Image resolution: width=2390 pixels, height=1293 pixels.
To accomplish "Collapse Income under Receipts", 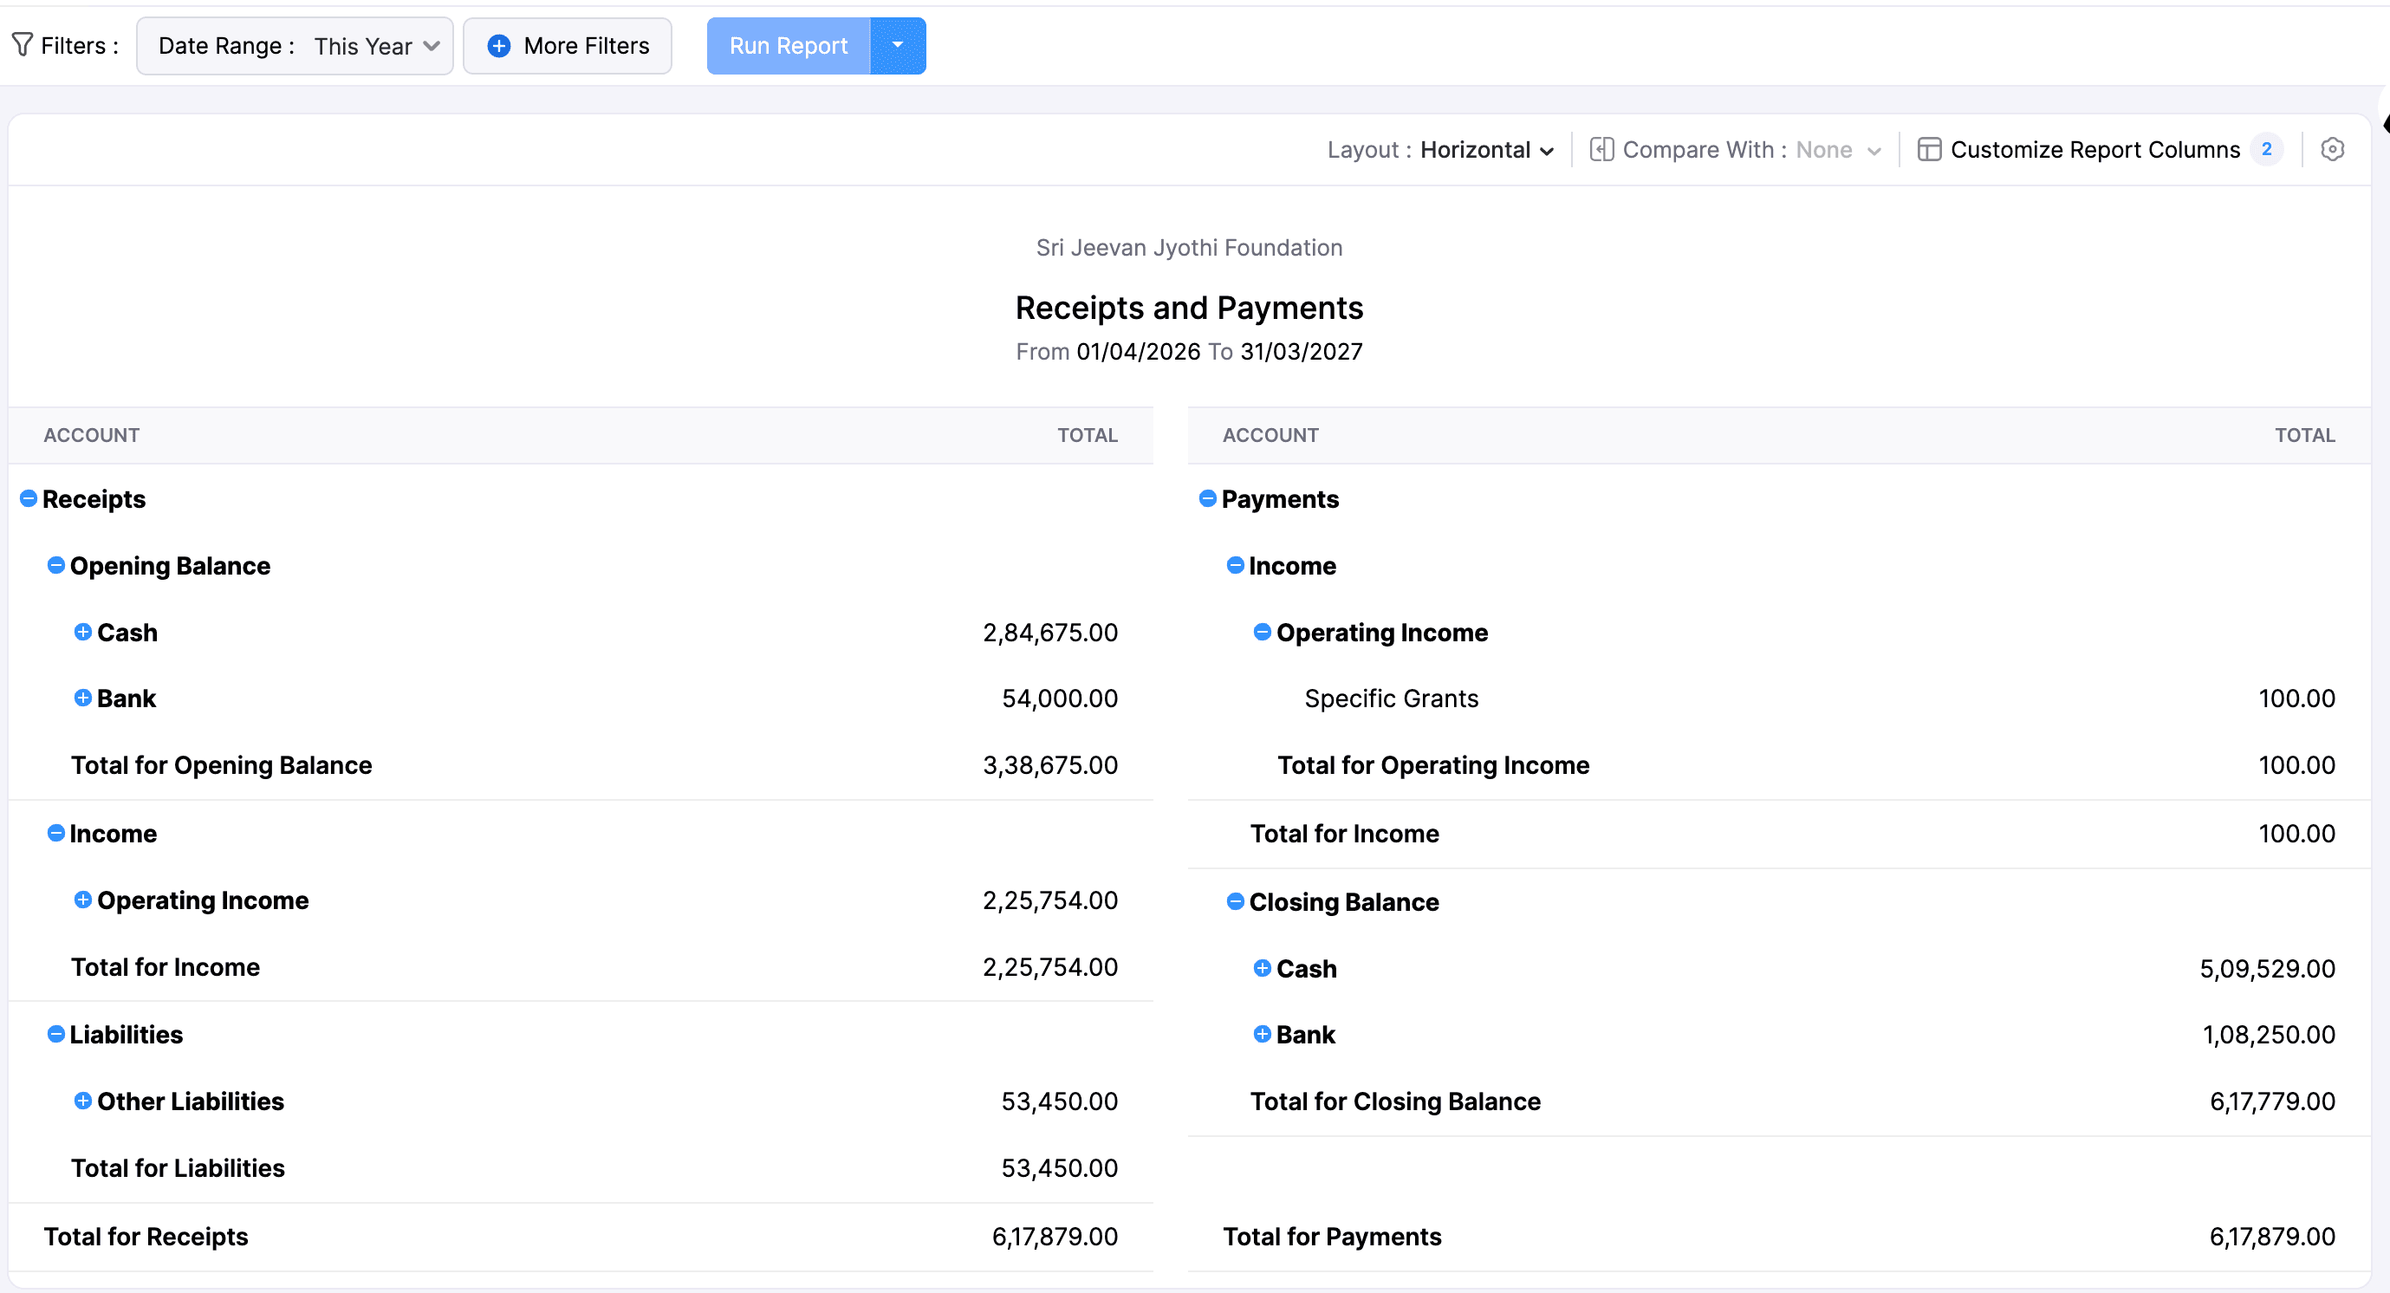I will (x=56, y=833).
